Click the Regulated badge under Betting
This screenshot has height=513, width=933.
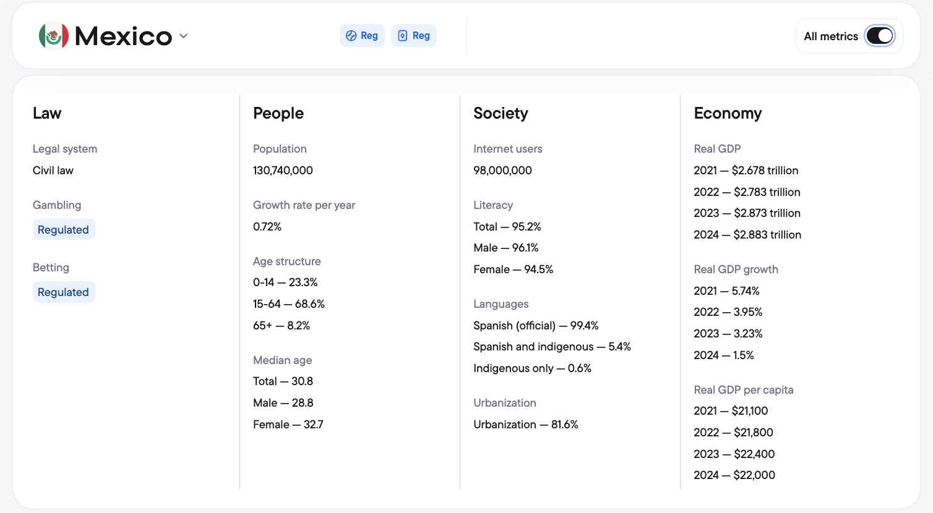click(x=64, y=292)
